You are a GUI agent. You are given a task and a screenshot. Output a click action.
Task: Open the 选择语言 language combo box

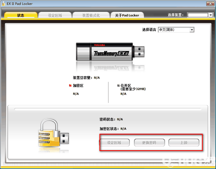coord(176,30)
